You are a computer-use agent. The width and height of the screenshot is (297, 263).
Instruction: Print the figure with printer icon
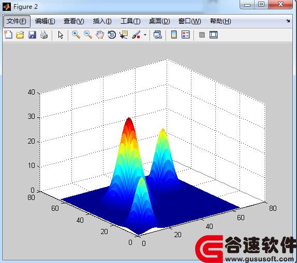click(44, 35)
